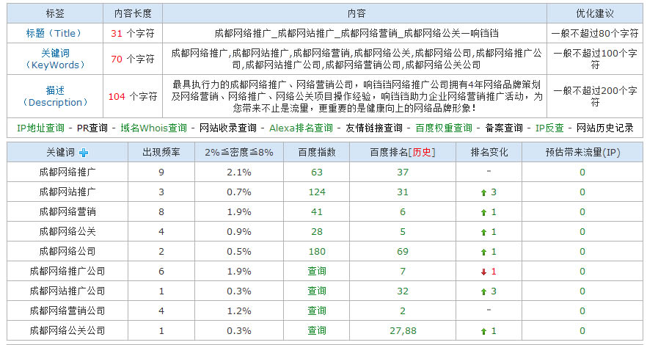
Task: Click the green up arrow in 成都网络公司 row
Action: [483, 252]
